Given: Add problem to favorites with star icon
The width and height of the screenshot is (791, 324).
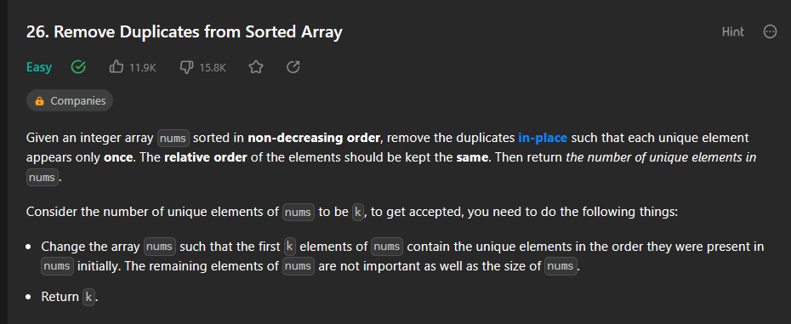Looking at the screenshot, I should (256, 66).
